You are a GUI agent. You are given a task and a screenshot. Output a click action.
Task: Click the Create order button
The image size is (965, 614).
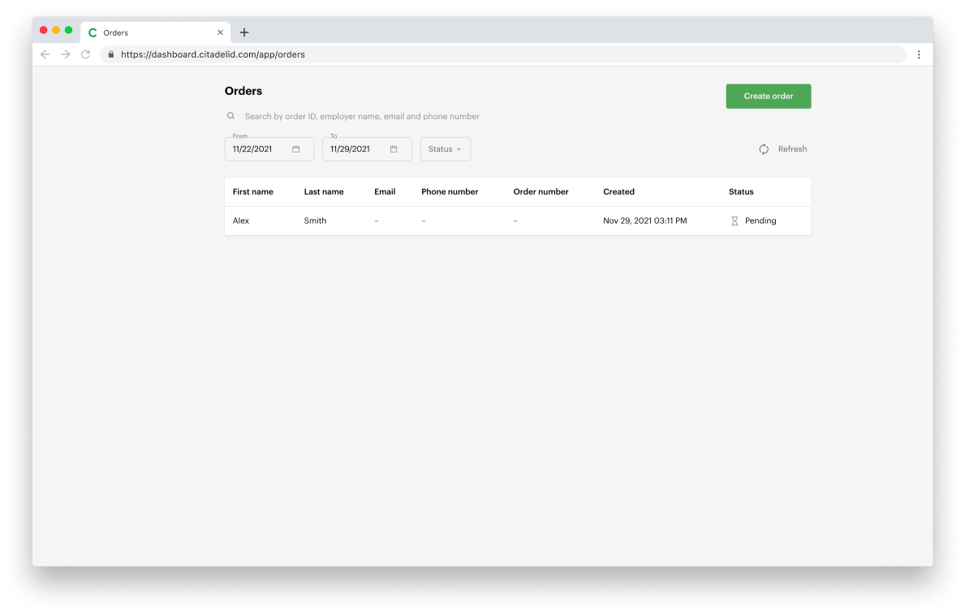click(x=768, y=96)
